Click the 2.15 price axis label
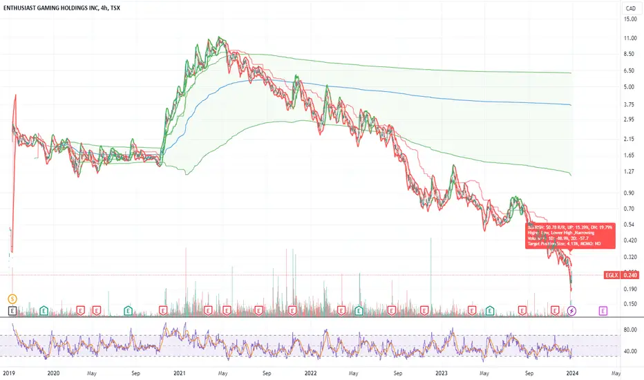This screenshot has width=644, height=380. [629, 140]
